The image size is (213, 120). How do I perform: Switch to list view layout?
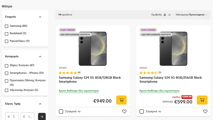click(169, 15)
